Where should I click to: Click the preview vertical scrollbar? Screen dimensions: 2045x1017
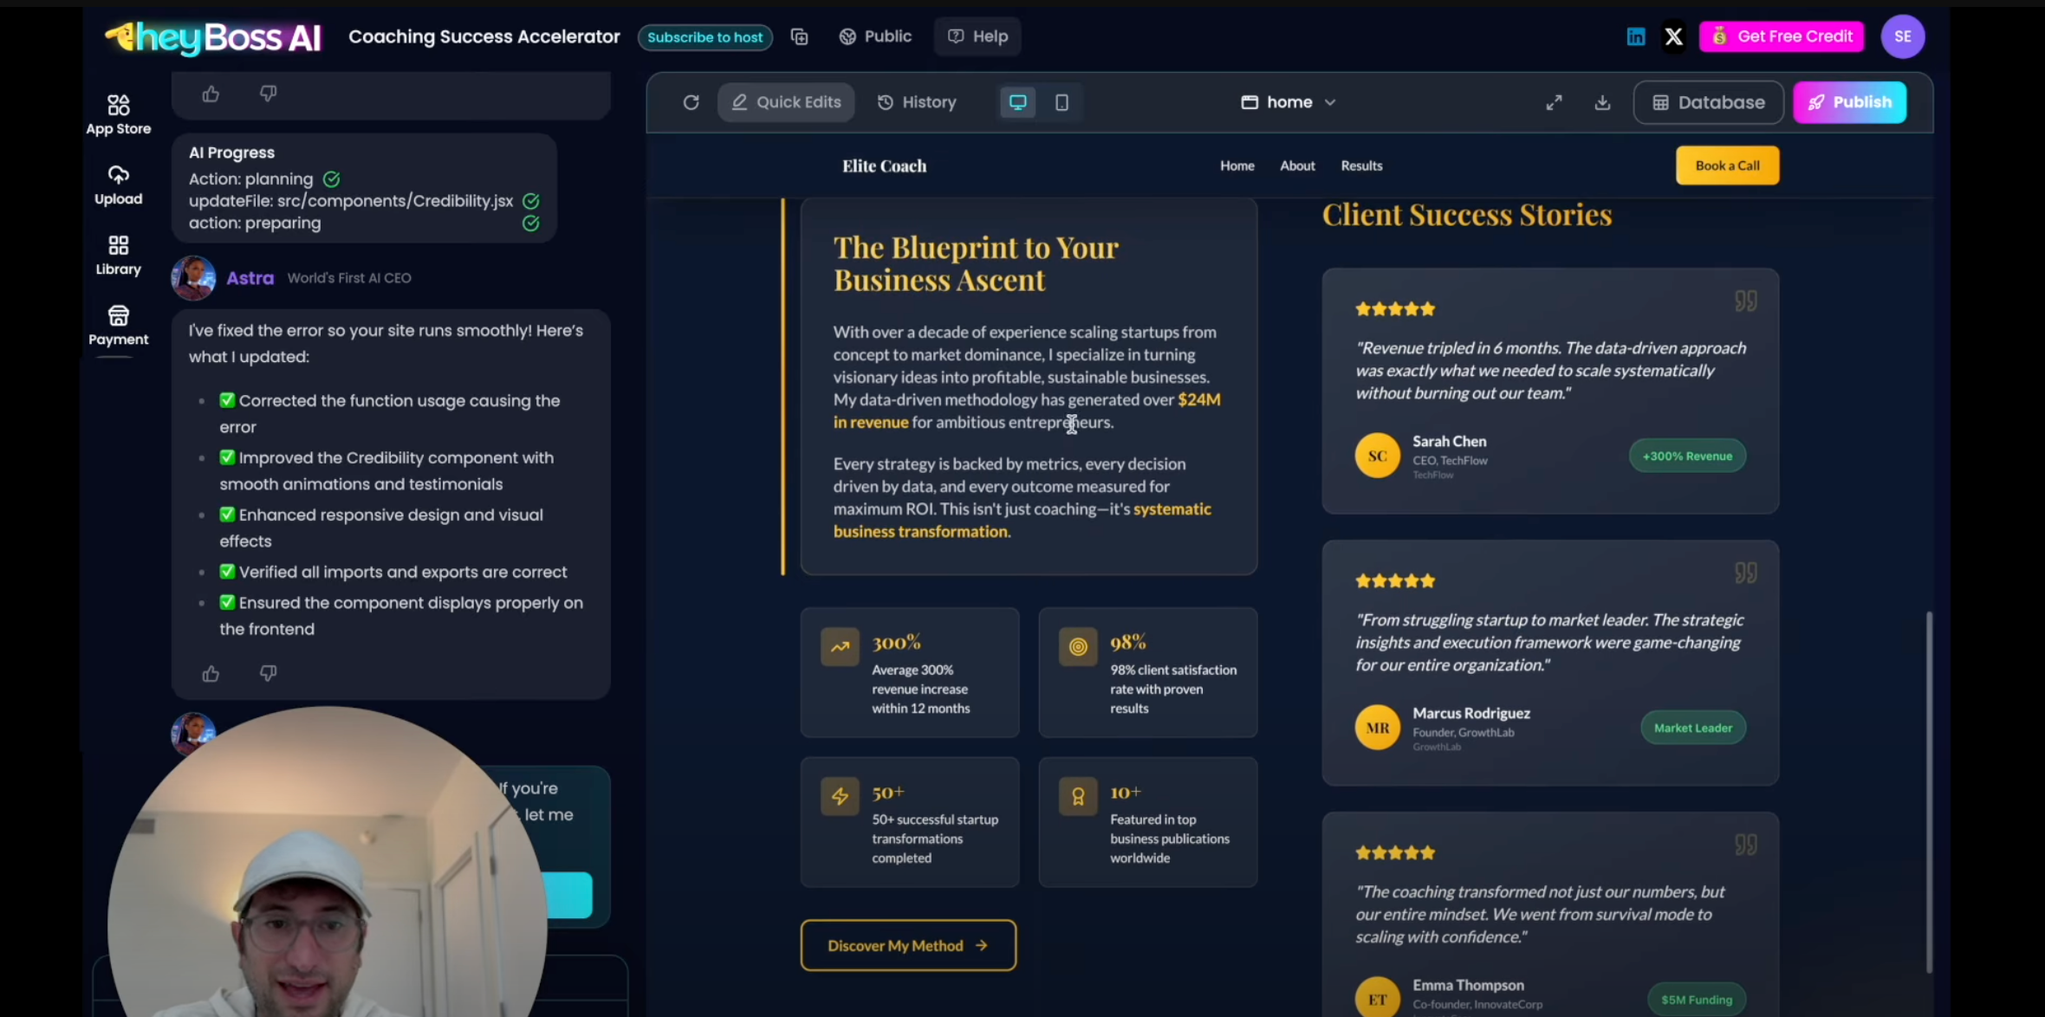1929,793
